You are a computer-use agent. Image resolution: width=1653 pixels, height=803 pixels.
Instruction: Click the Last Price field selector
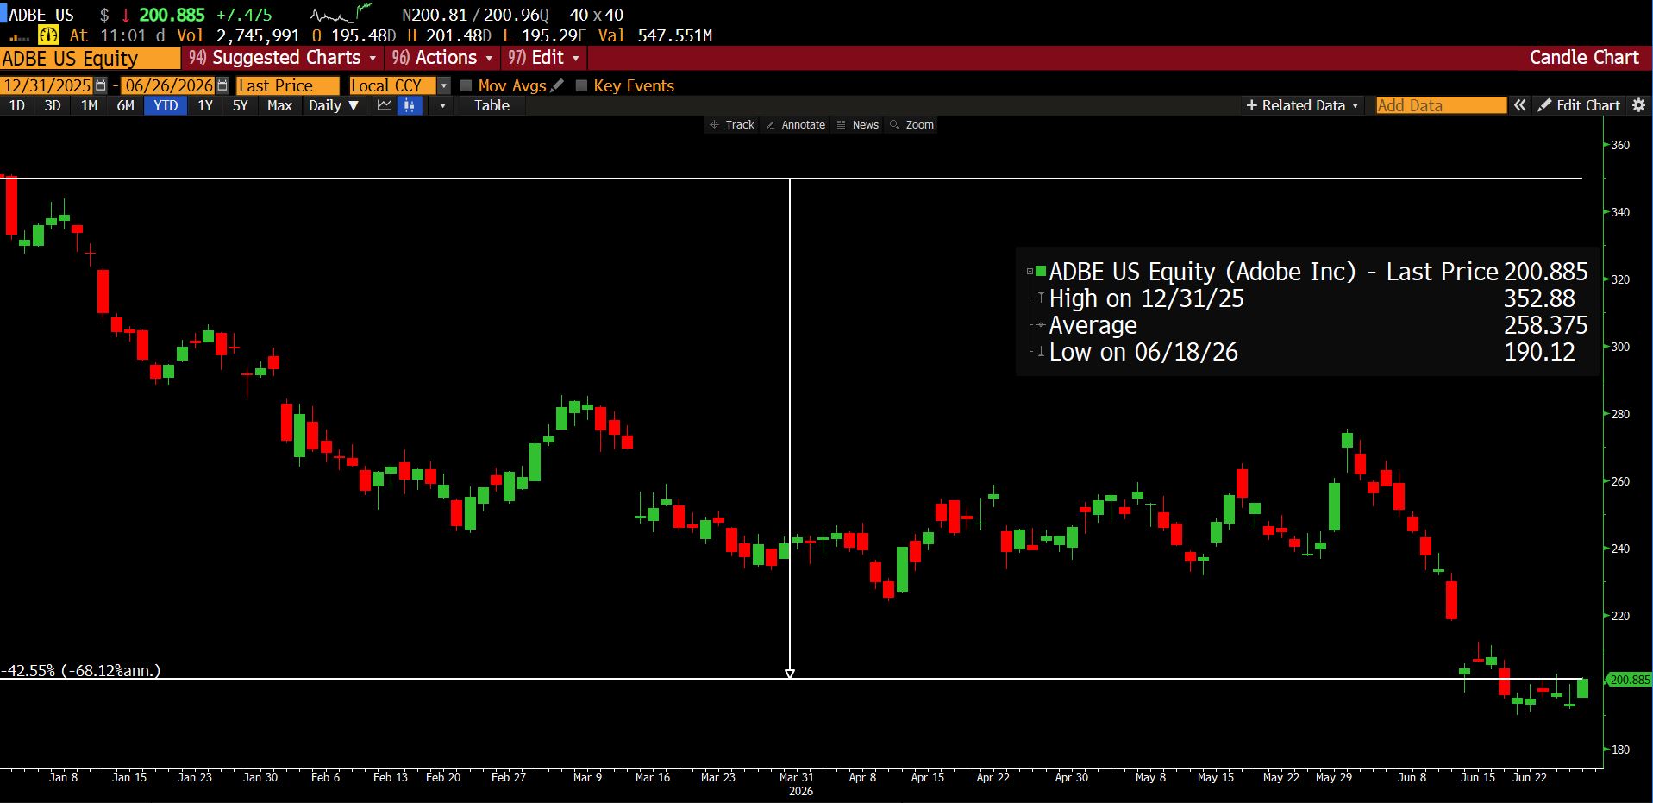pyautogui.click(x=288, y=85)
